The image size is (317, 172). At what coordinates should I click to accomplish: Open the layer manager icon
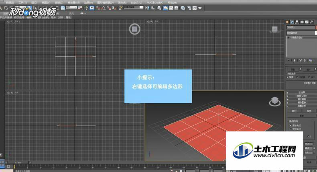159,8
